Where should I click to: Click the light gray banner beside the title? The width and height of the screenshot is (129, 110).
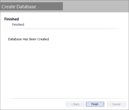click(96, 6)
